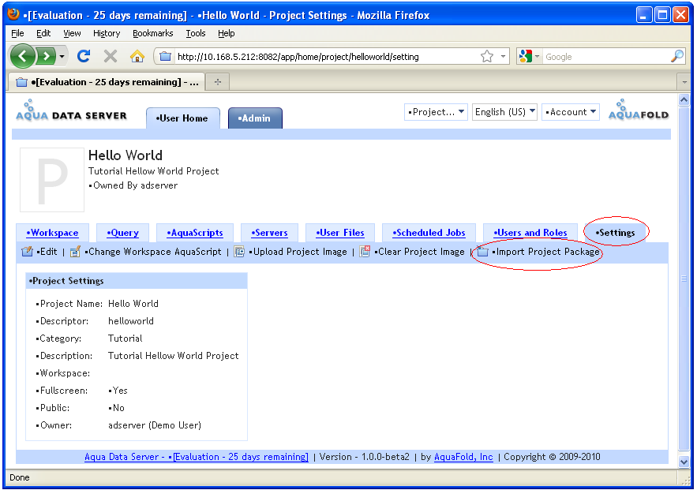Viewport: 697px width, 490px height.
Task: Click Import Project Package link
Action: pos(546,252)
